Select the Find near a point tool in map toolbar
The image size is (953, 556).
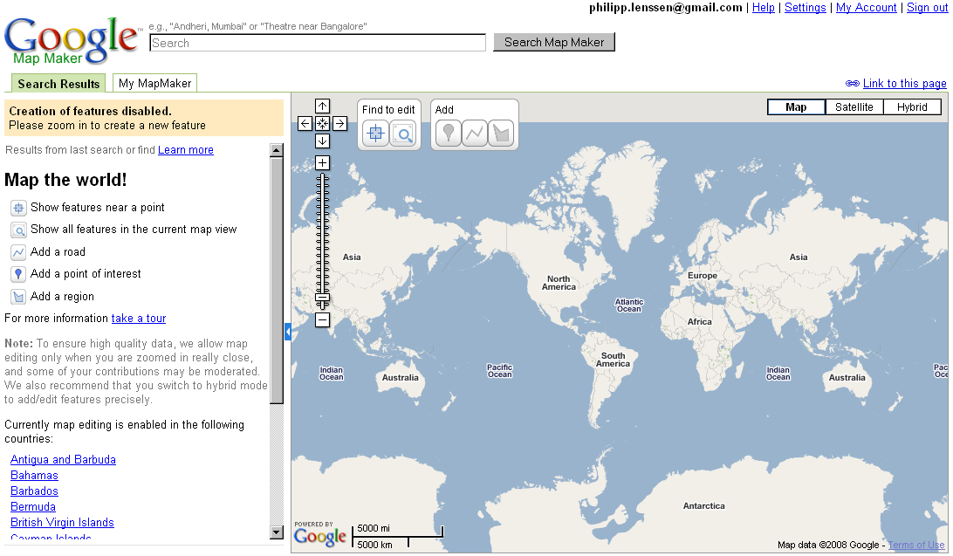coord(375,133)
